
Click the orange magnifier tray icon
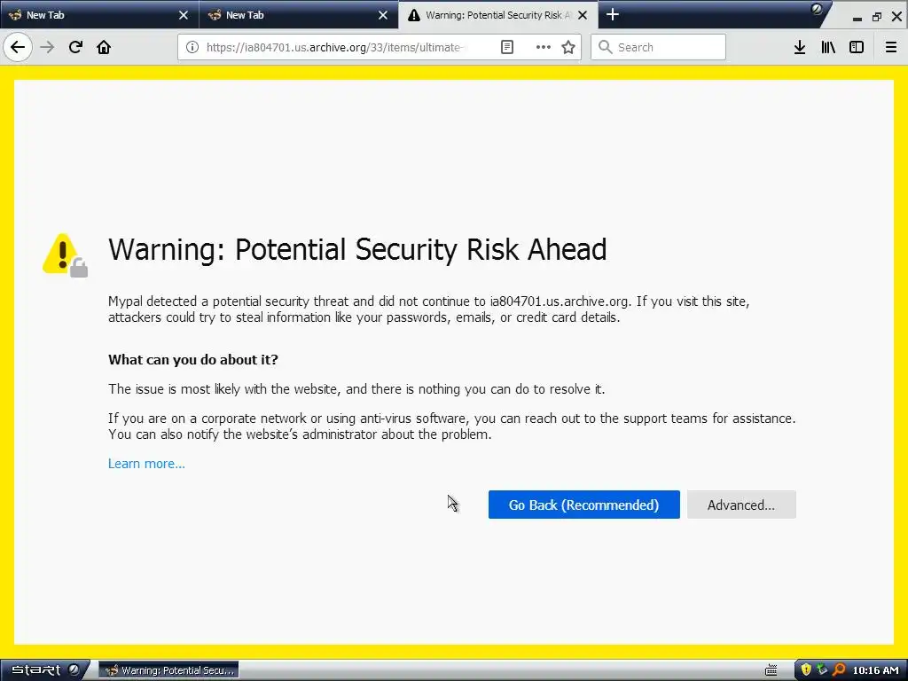(x=839, y=670)
